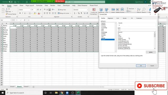Toggle Wrap Text
The image size is (168, 95).
click(62, 10)
